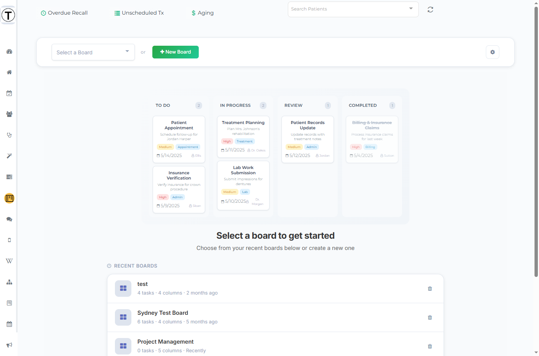Click the "RECENT BOARDS" heading text
This screenshot has height=356, width=539.
[x=135, y=266]
